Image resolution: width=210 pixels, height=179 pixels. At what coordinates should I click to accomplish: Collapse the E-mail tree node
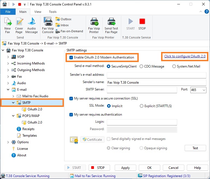click(x=8, y=90)
